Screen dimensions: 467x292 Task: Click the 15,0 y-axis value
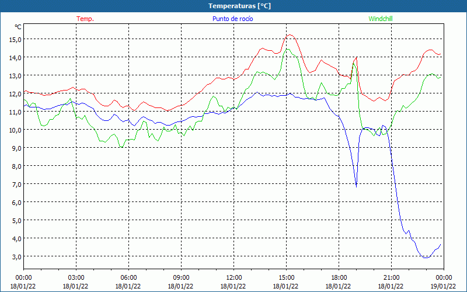coord(15,40)
